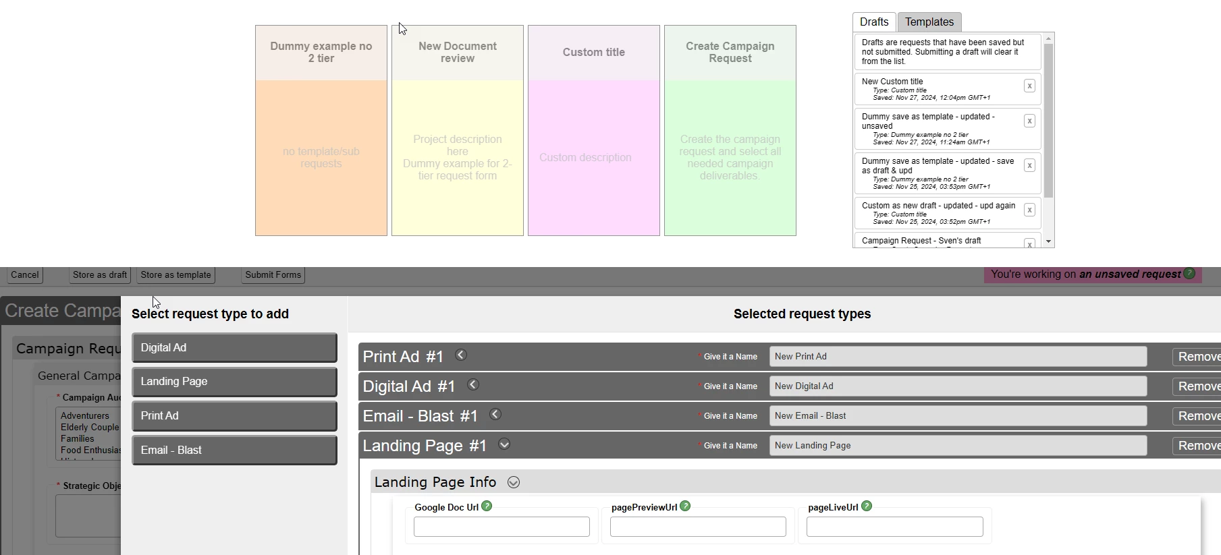Click the pageLiveUrl input field

[x=894, y=527]
